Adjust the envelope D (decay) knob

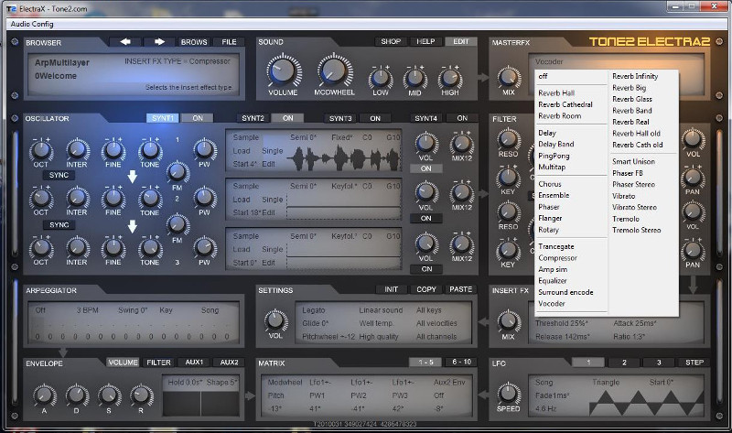(77, 395)
